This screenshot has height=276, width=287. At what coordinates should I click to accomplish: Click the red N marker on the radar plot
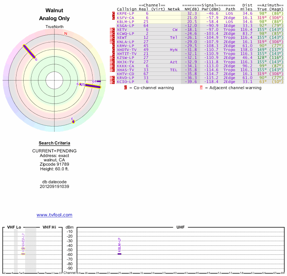coord(66,34)
